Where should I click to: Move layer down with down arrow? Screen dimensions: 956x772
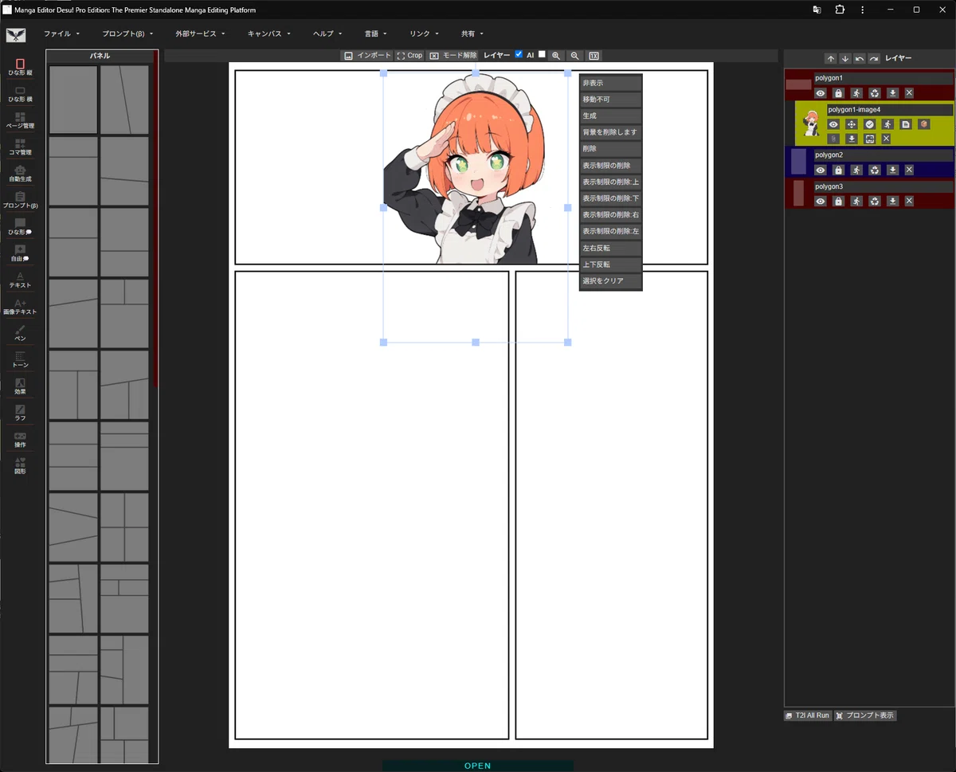click(844, 59)
